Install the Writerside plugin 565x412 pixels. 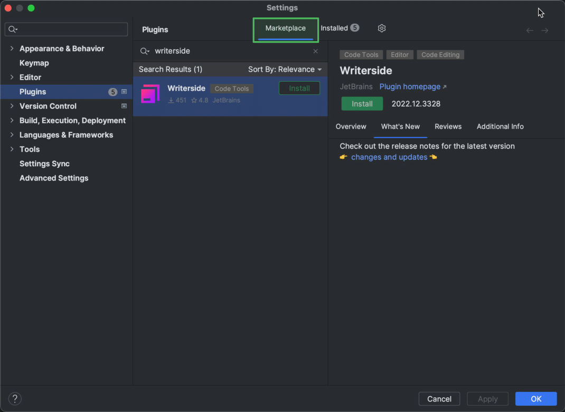point(362,103)
